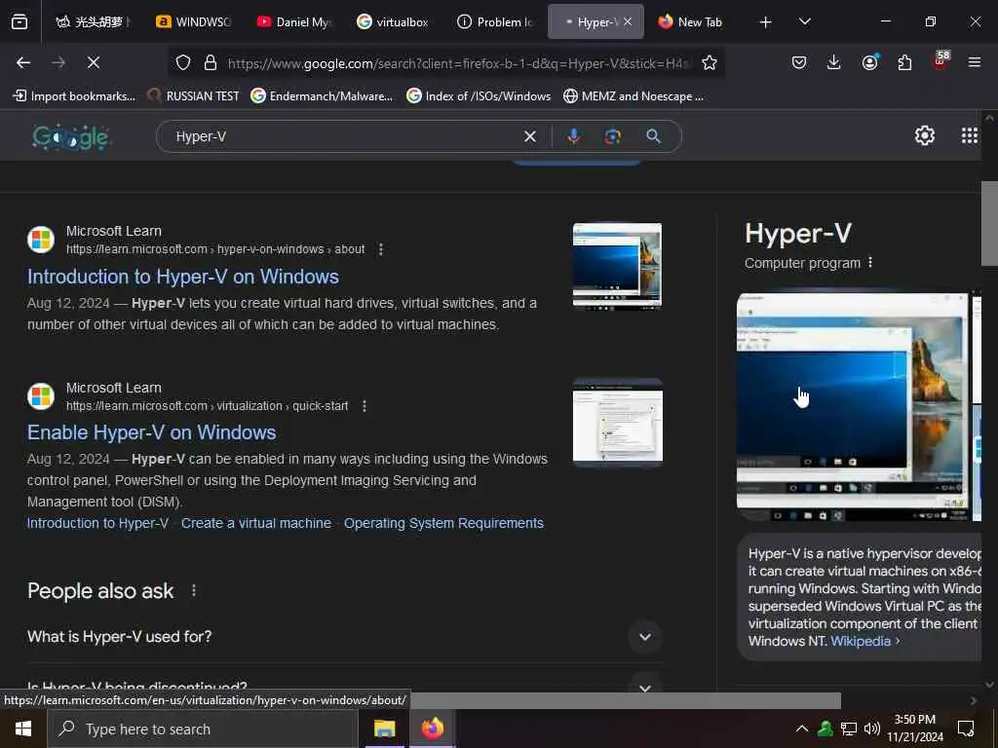The image size is (998, 748).
Task: Open Import bookmarks bookmark
Action: 74,96
